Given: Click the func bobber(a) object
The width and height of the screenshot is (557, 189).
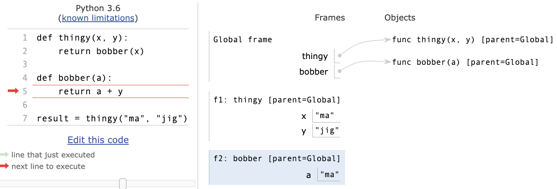Looking at the screenshot, I should pos(465,62).
